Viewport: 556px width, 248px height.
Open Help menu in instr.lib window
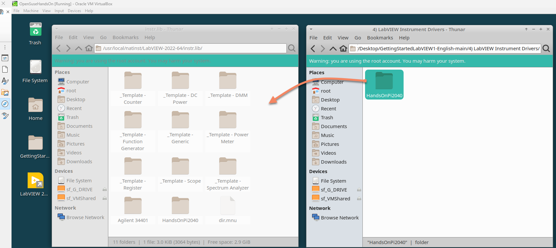150,37
